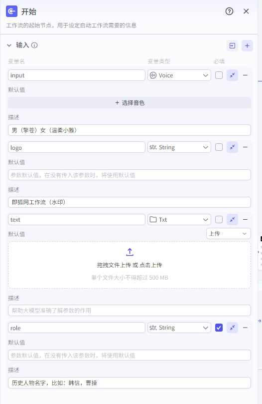Add a new input variable with plus
262x404 pixels.
click(247, 45)
